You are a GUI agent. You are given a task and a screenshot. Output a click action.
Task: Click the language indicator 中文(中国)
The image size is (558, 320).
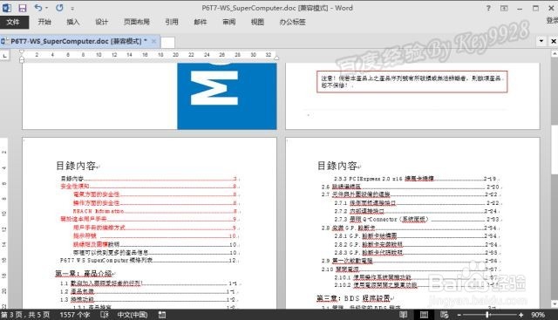(x=133, y=315)
